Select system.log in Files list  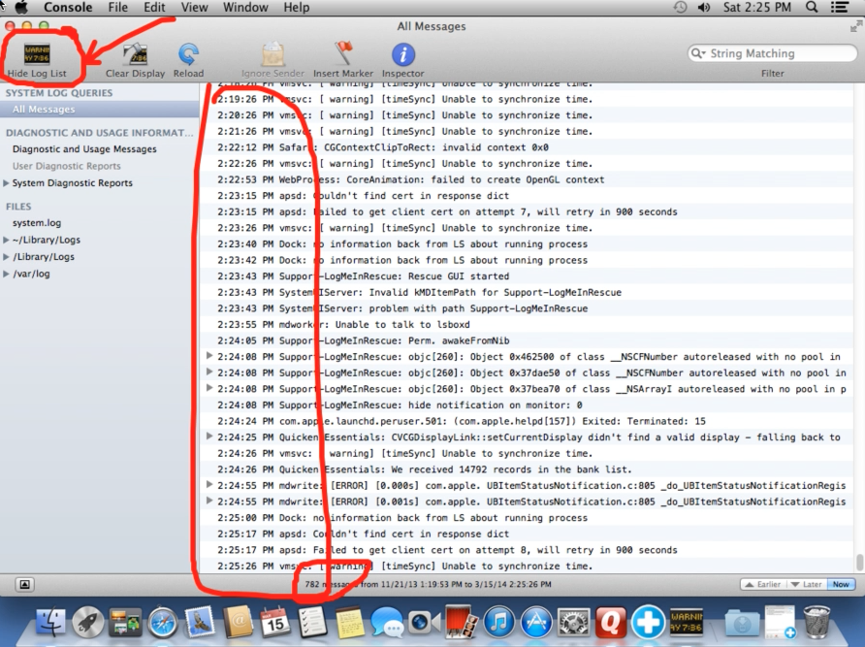37,223
